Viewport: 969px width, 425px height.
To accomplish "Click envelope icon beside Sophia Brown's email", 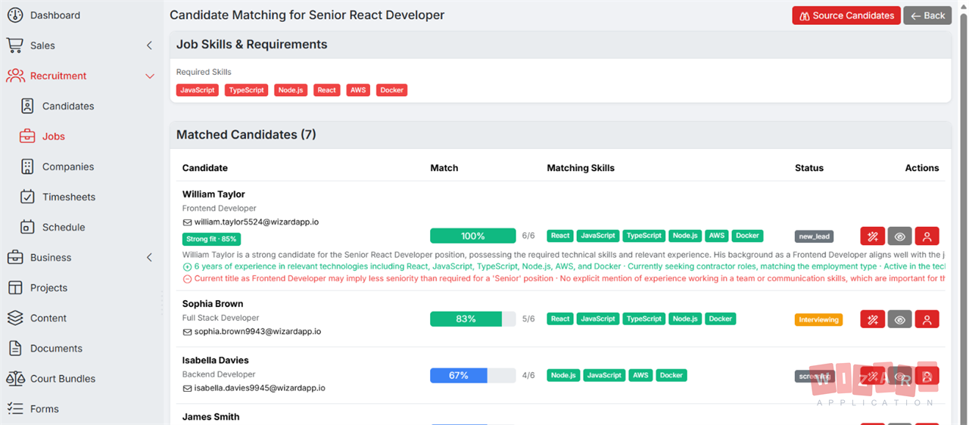I will tap(187, 331).
